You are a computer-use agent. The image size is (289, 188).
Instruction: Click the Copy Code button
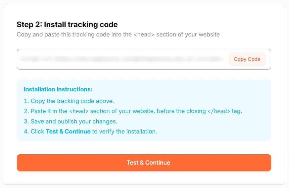click(247, 59)
